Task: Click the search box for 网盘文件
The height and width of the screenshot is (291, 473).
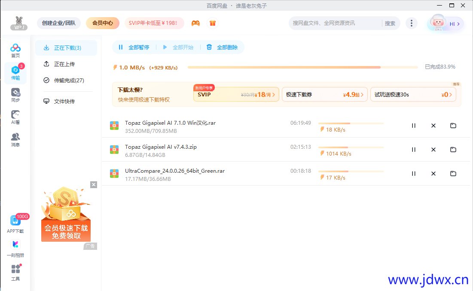Action: click(x=335, y=23)
